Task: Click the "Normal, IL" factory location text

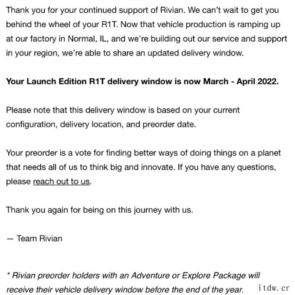Action: coord(88,39)
